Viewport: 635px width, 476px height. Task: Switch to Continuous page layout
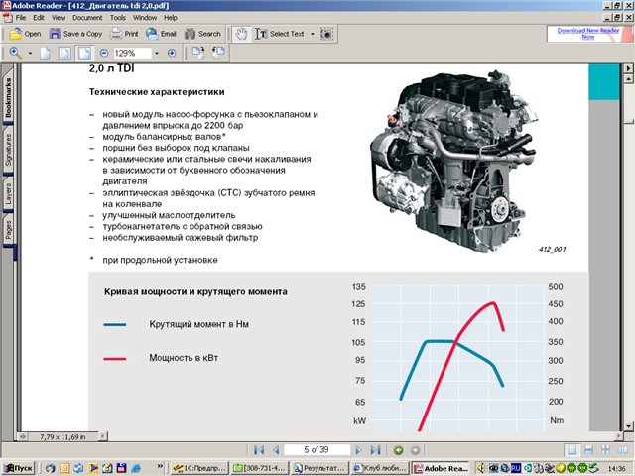pyautogui.click(x=588, y=450)
